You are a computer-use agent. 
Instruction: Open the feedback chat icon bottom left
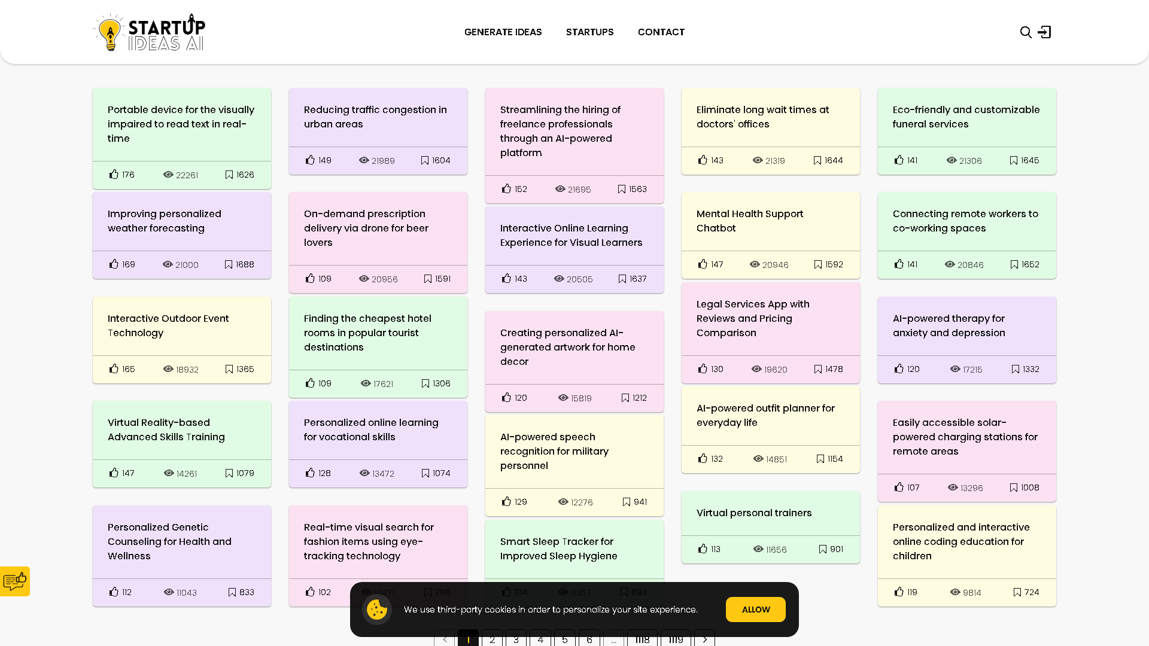15,581
